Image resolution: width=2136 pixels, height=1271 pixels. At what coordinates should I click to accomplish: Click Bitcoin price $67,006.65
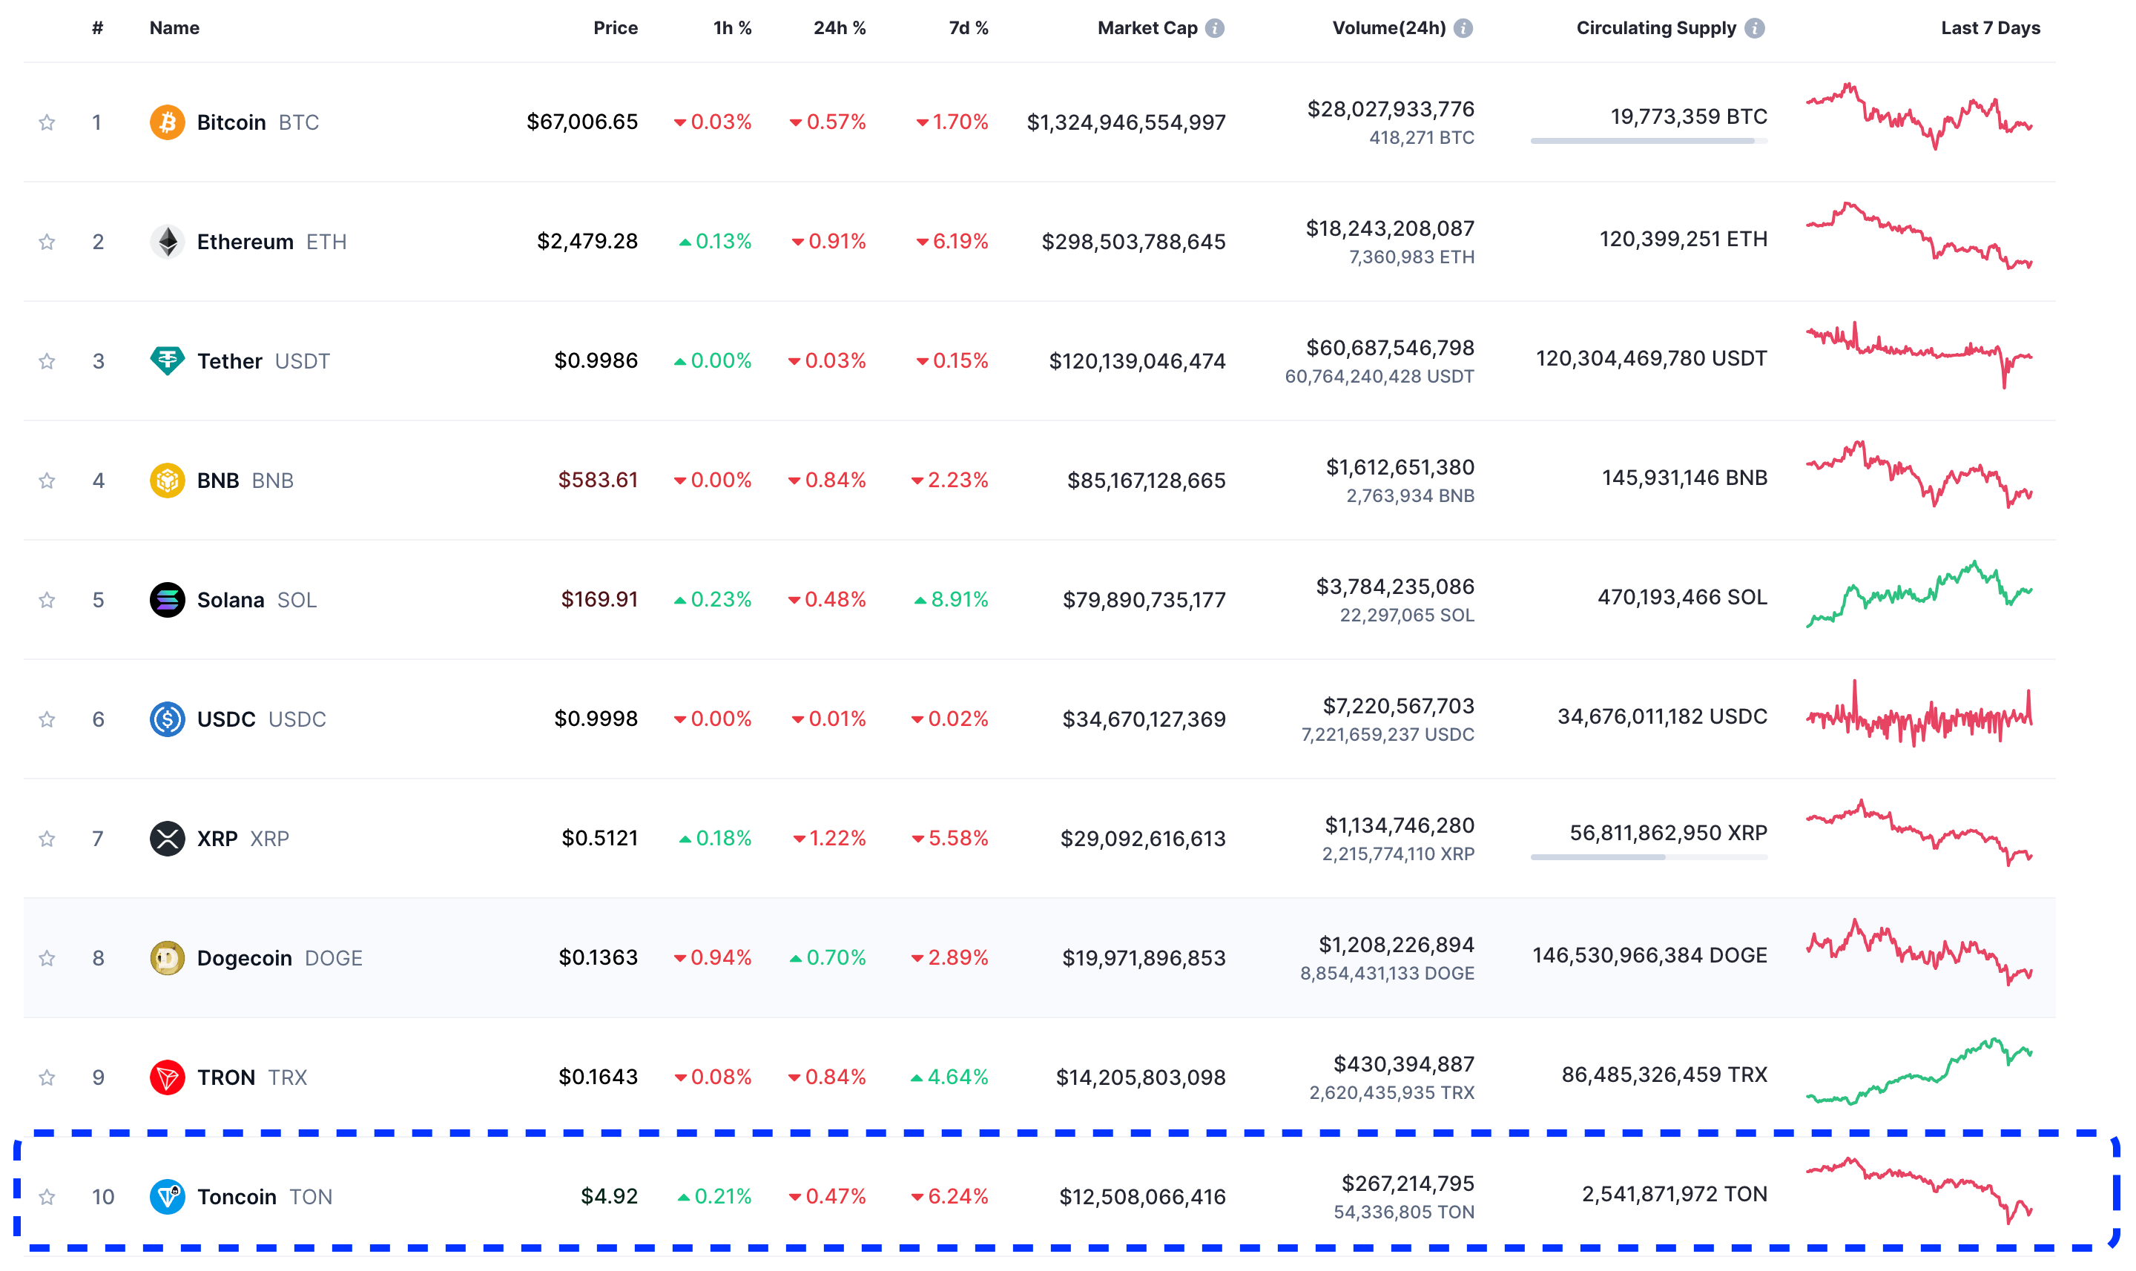click(581, 122)
